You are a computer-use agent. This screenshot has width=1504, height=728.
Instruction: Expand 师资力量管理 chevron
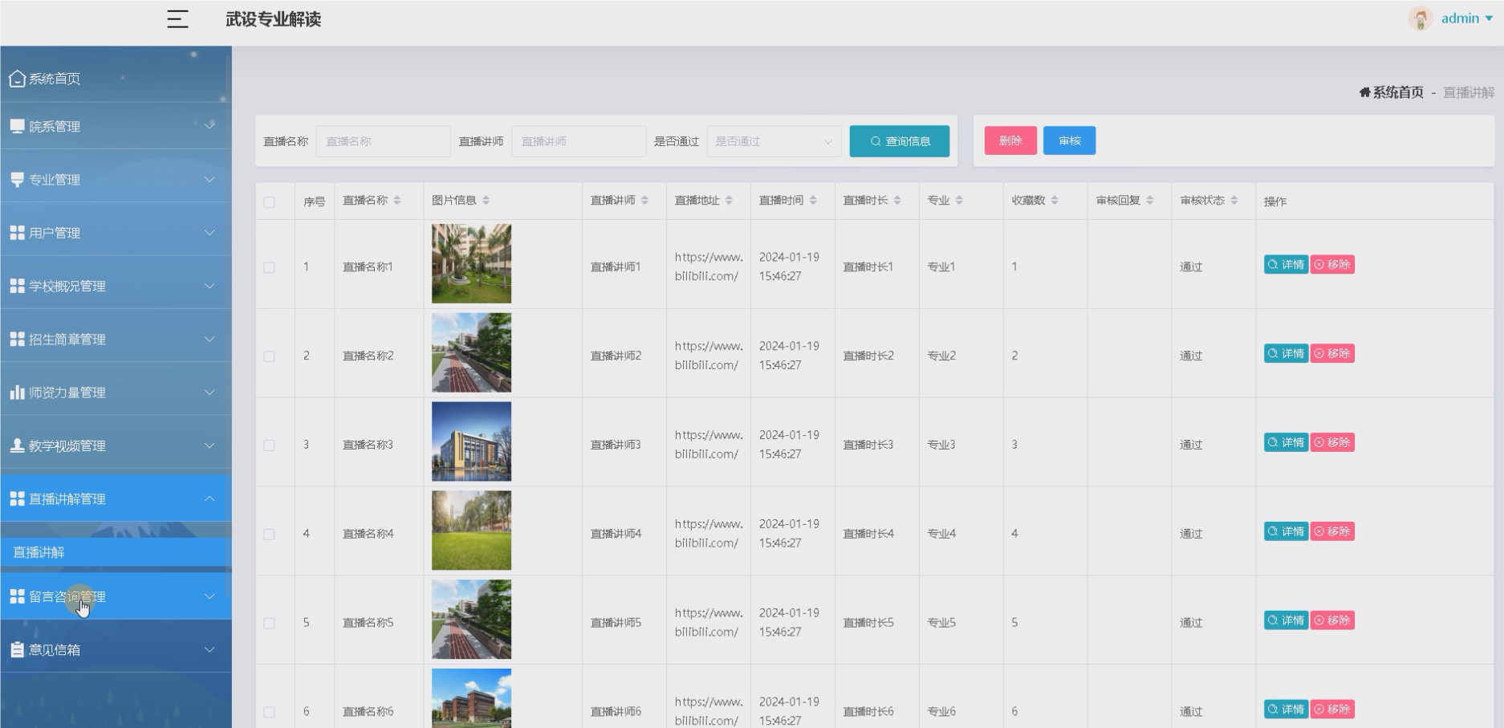click(209, 392)
